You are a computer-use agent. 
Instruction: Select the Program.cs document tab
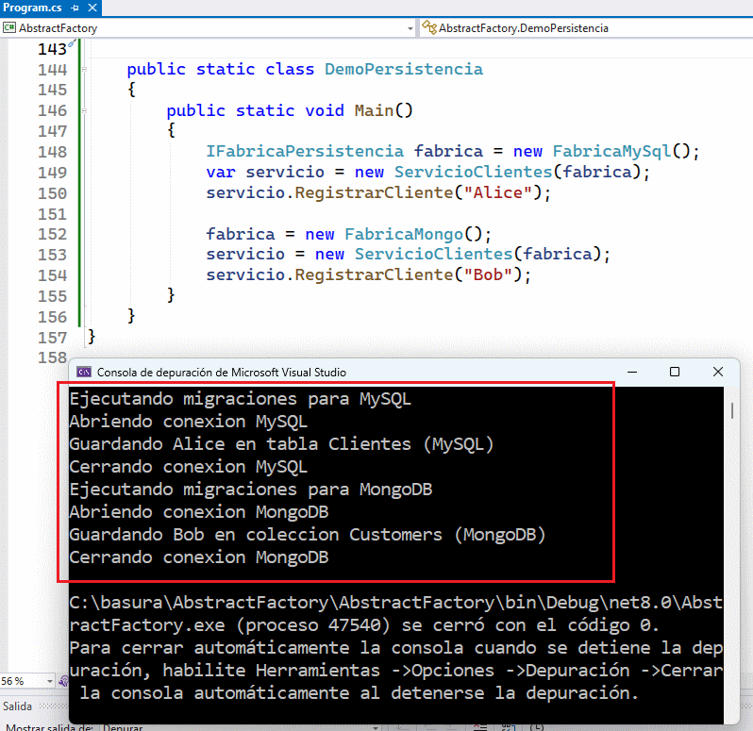[32, 7]
